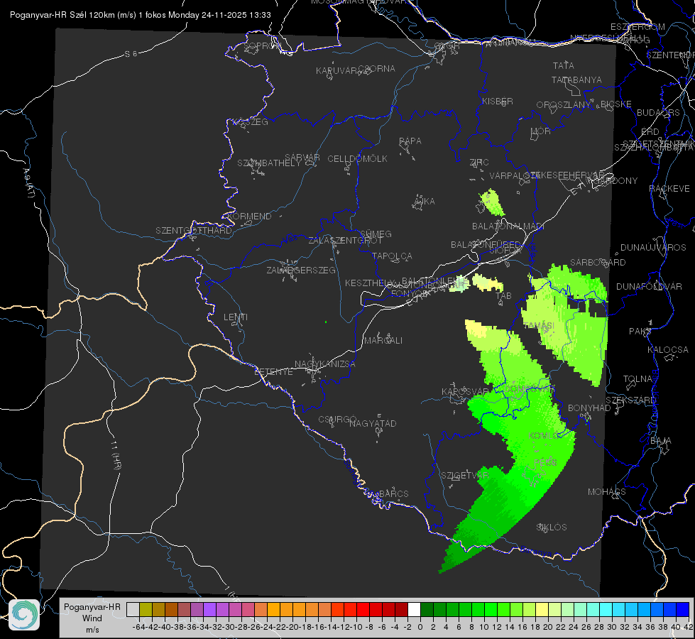The width and height of the screenshot is (695, 639).
Task: Click the DUNAÚJVÁROS city label
Action: [653, 248]
